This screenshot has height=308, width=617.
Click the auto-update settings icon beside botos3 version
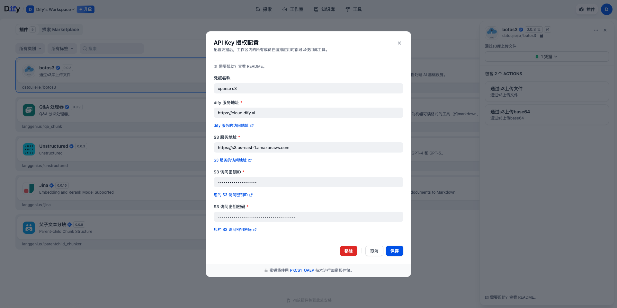click(548, 30)
